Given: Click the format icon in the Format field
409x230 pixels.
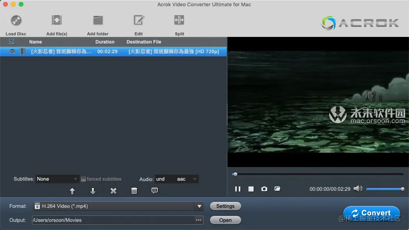Looking at the screenshot, I should (37, 206).
